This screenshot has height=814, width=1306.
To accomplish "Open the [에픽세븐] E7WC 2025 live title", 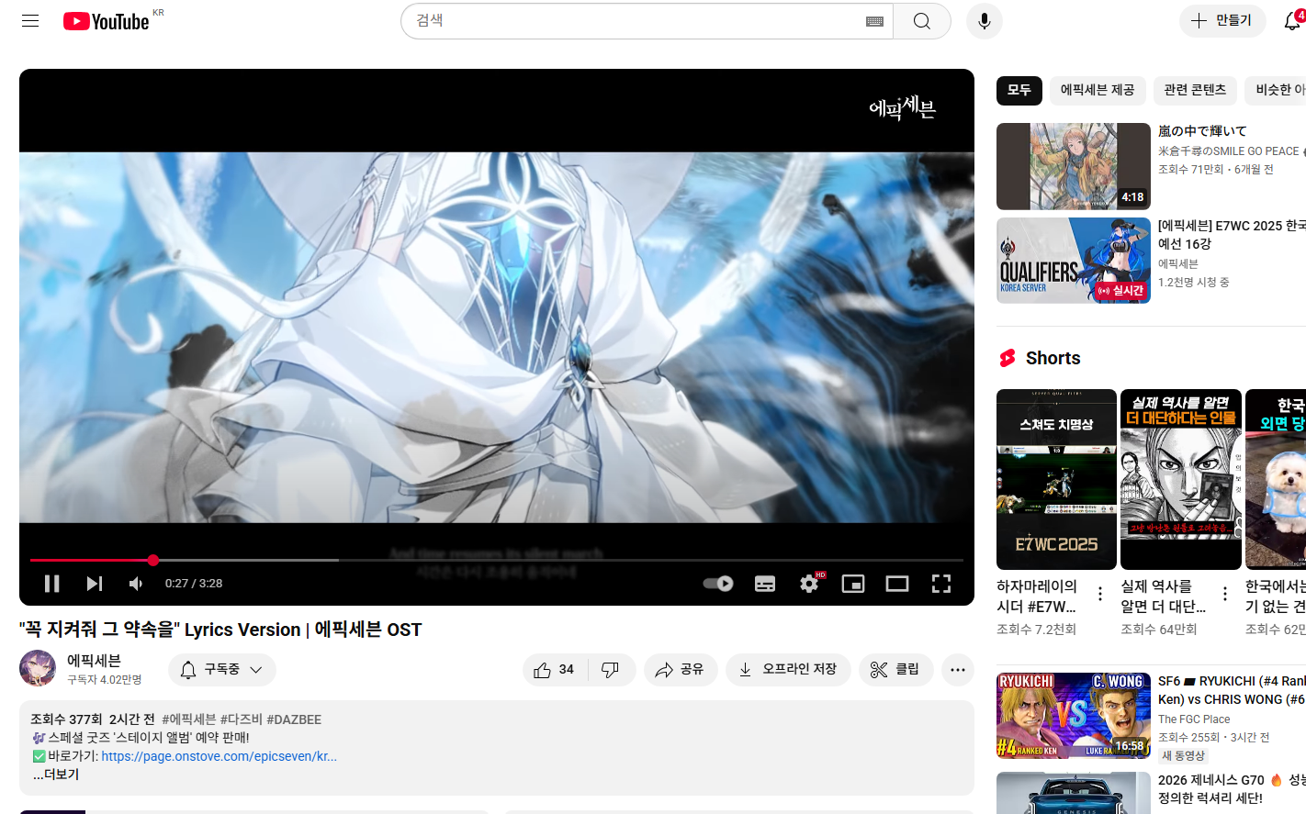I will (x=1232, y=235).
